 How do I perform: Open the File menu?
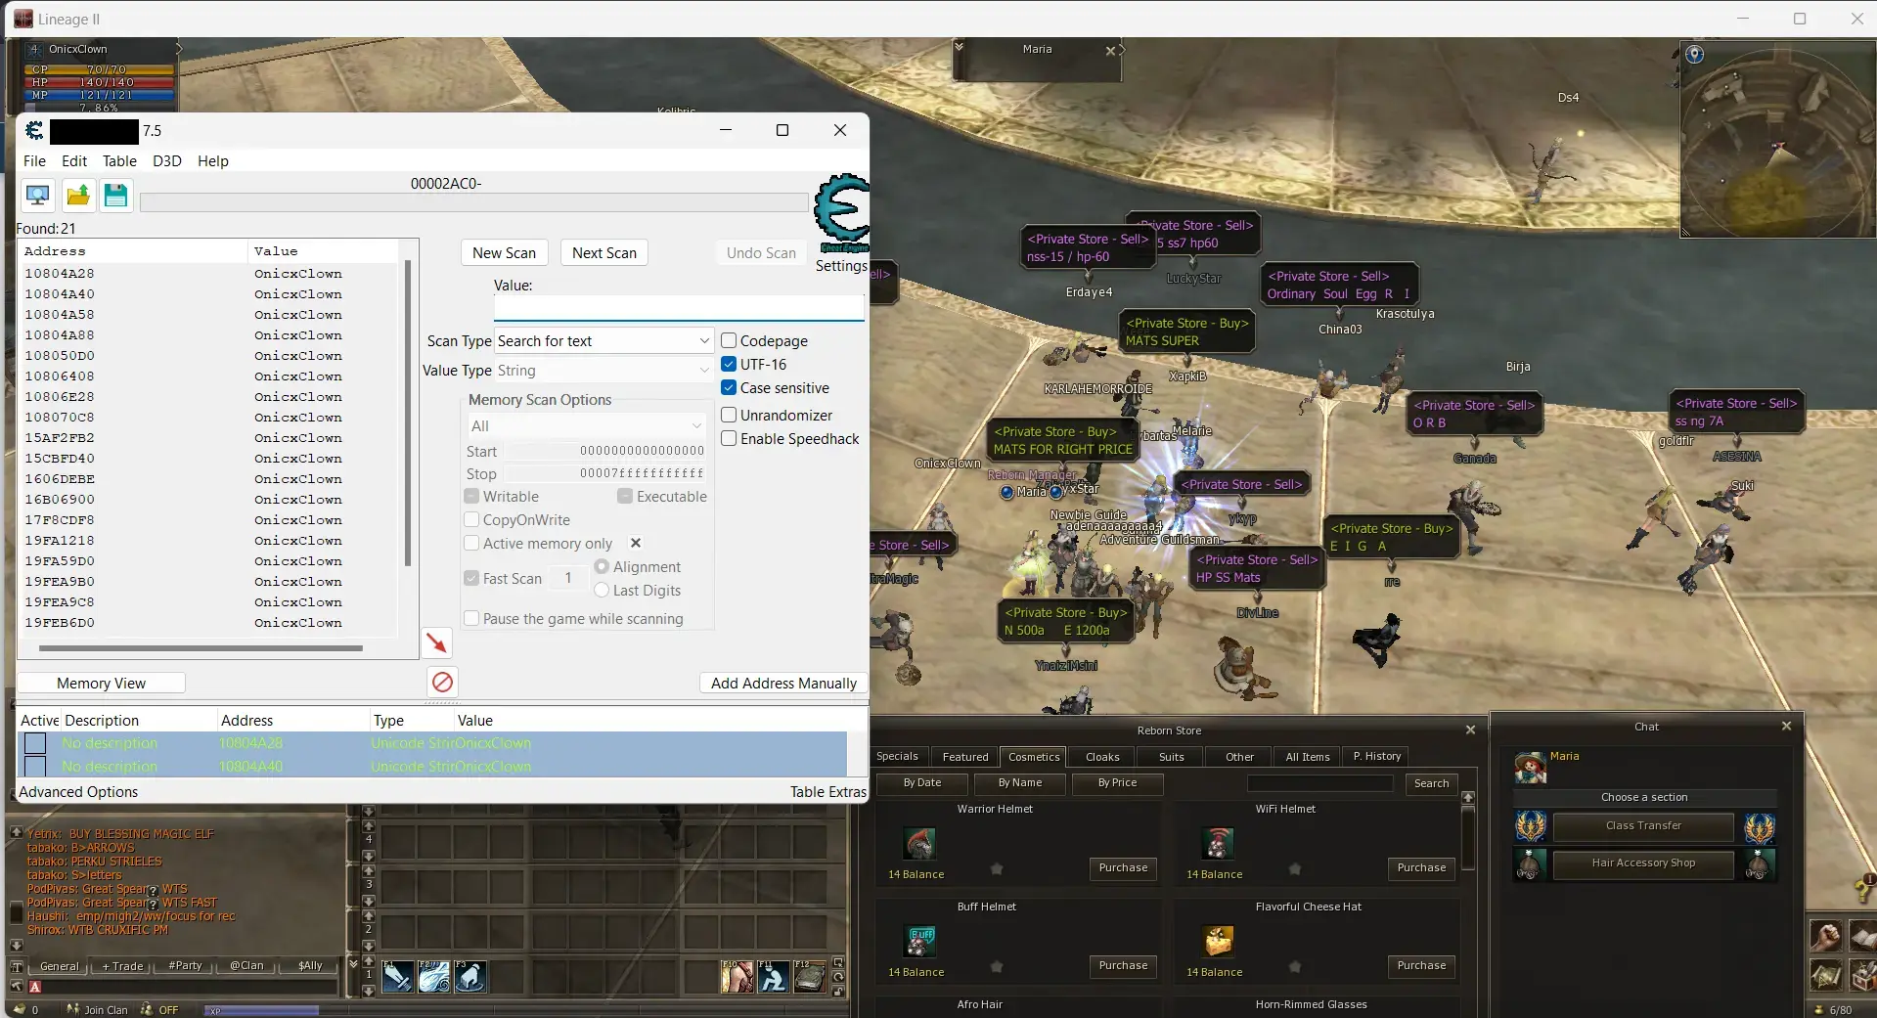(x=34, y=160)
